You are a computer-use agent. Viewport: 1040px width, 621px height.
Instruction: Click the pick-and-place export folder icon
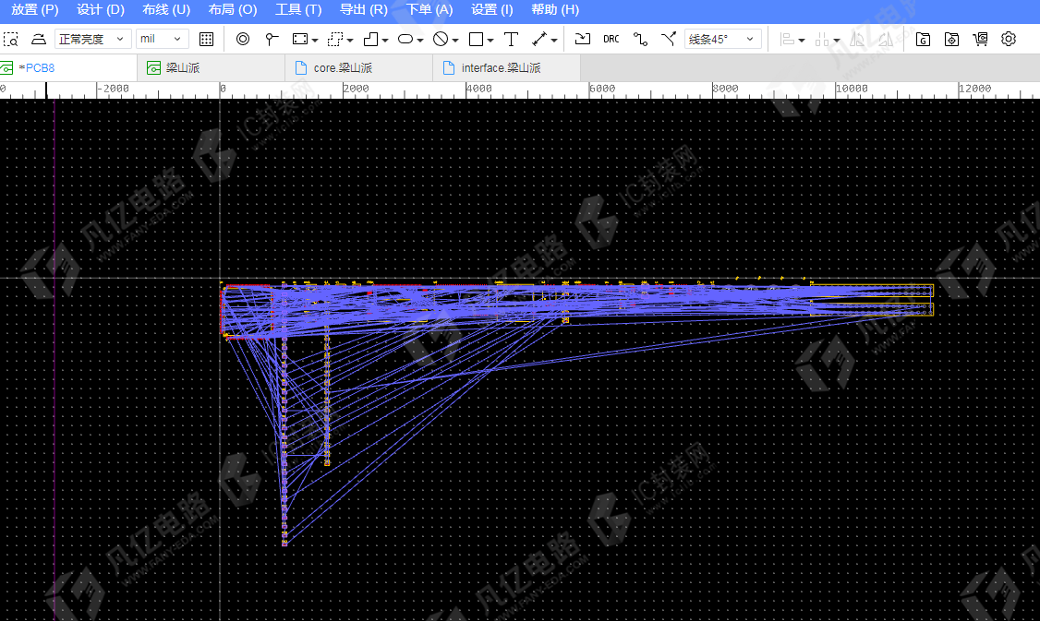(951, 39)
